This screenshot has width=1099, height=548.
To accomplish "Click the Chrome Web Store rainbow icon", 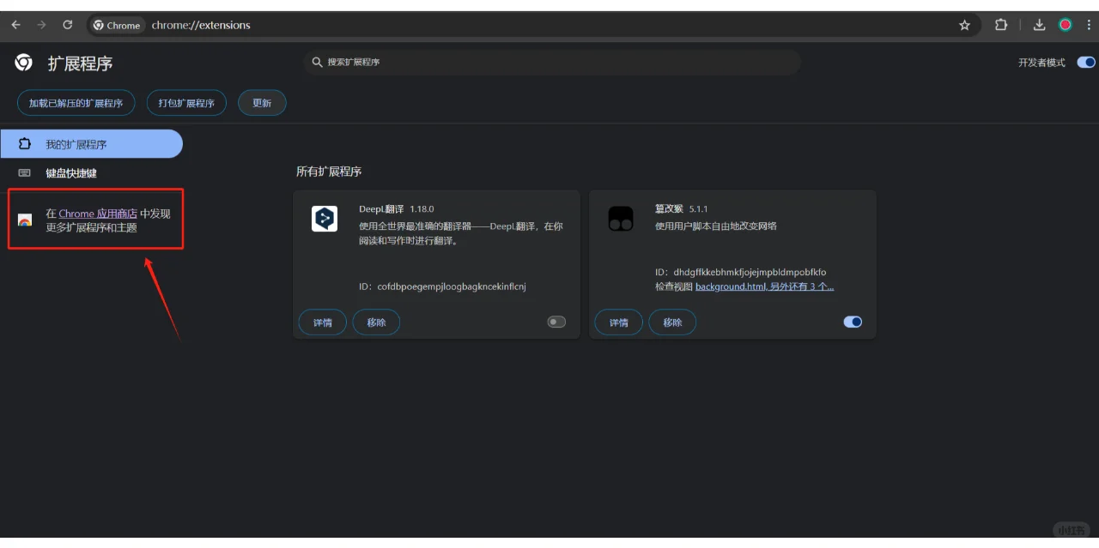I will 25,220.
